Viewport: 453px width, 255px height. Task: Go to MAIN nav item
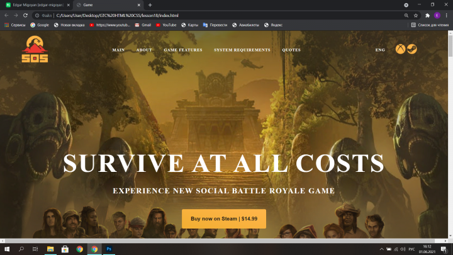click(118, 50)
